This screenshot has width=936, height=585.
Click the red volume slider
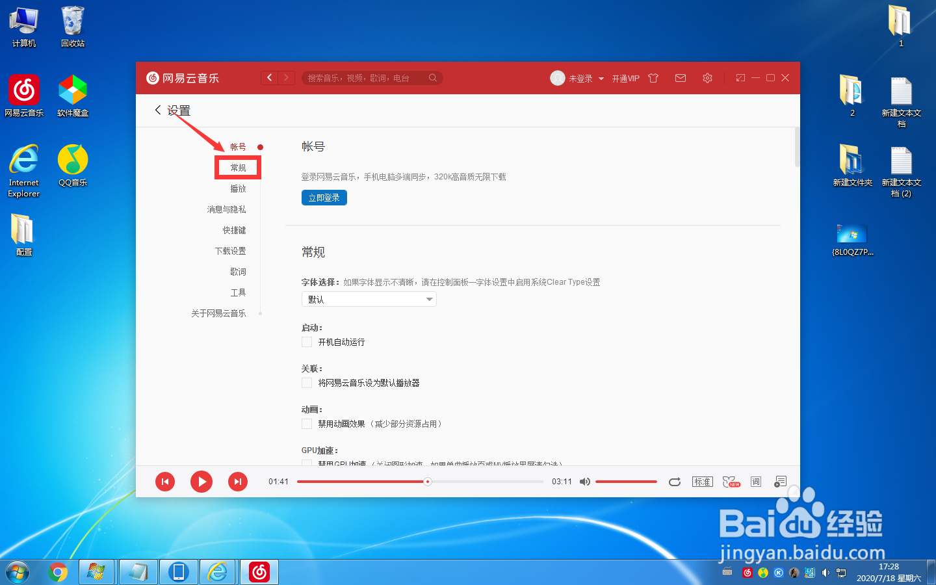click(x=626, y=482)
